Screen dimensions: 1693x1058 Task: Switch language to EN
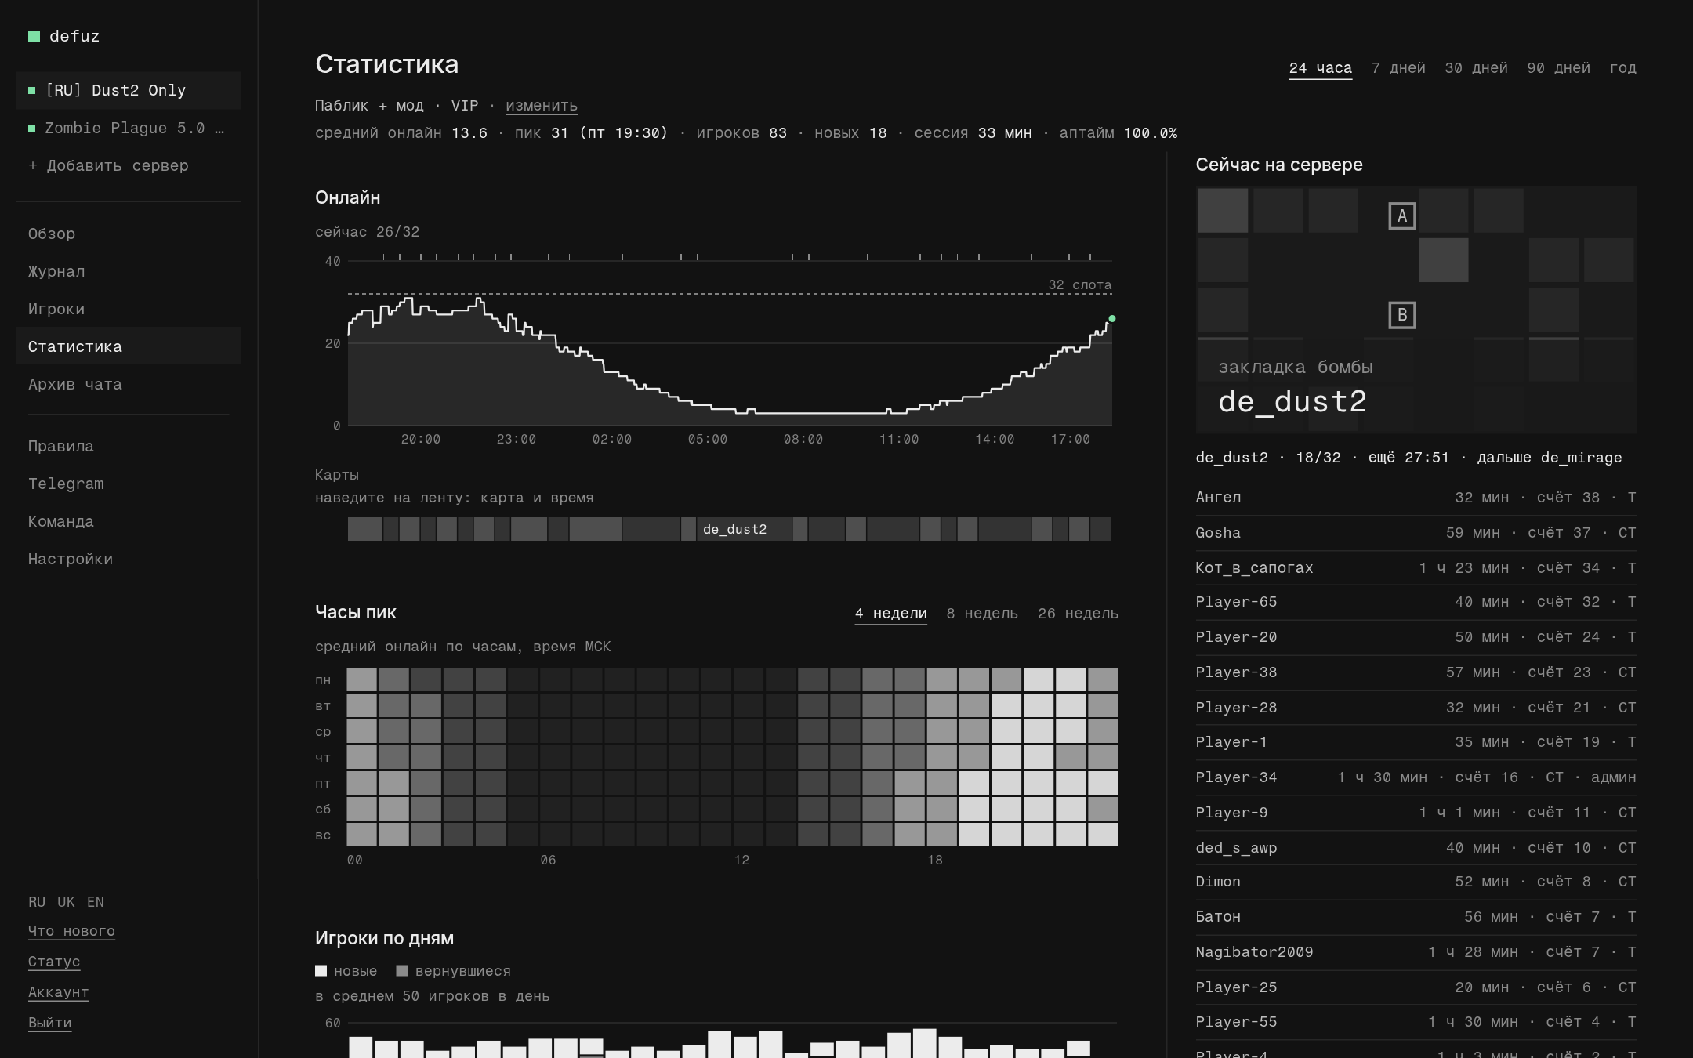[x=96, y=902]
